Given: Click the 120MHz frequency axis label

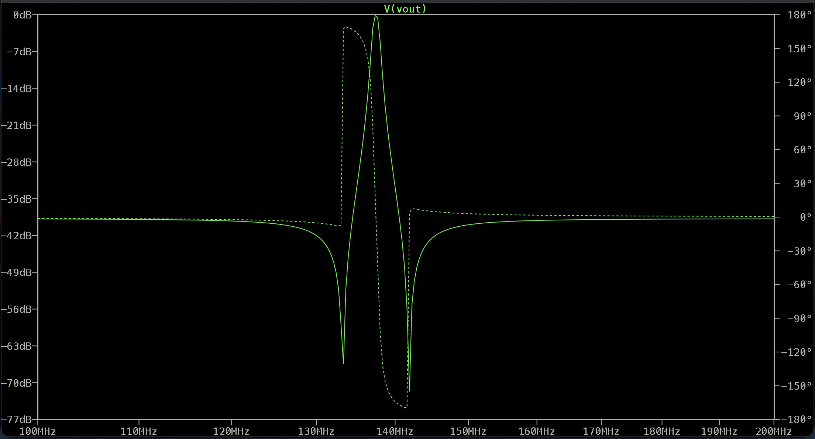Looking at the screenshot, I should pos(231,431).
